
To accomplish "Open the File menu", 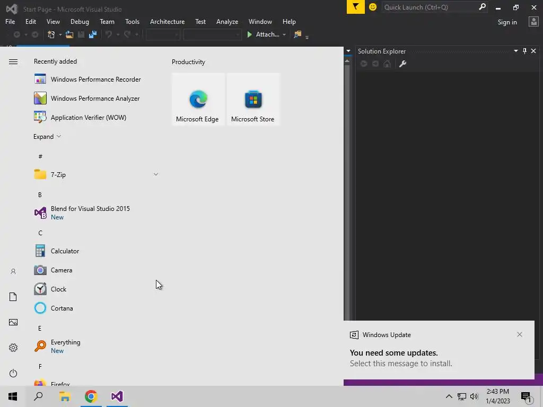I will tap(10, 21).
